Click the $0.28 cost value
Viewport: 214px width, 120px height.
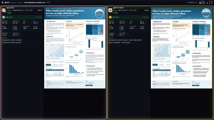point(142,23)
